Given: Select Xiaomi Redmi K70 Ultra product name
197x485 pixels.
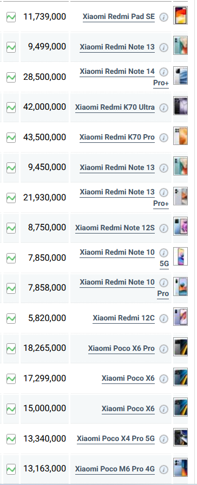Looking at the screenshot, I should (115, 108).
